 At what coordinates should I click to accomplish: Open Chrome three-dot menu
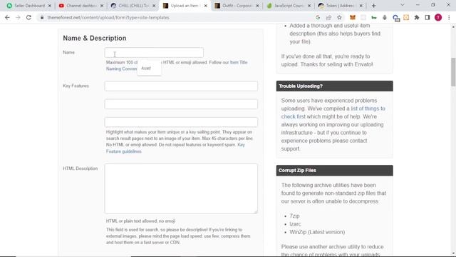pos(449,17)
